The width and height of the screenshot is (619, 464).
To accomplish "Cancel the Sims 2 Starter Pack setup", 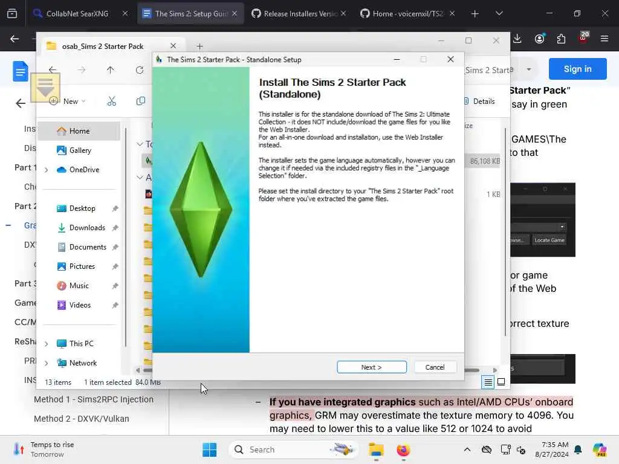I will [x=435, y=367].
